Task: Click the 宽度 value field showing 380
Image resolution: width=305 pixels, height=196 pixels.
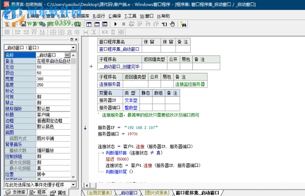Action: pyautogui.click(x=53, y=79)
